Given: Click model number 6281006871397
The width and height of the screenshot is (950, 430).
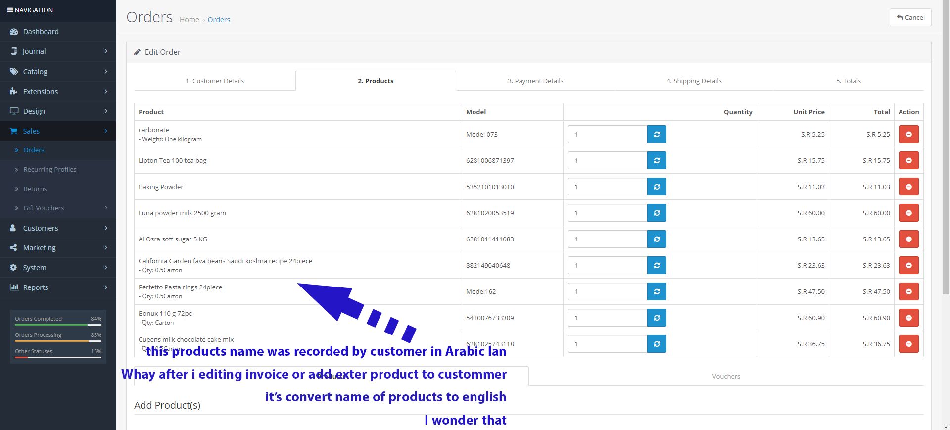Looking at the screenshot, I should point(490,160).
